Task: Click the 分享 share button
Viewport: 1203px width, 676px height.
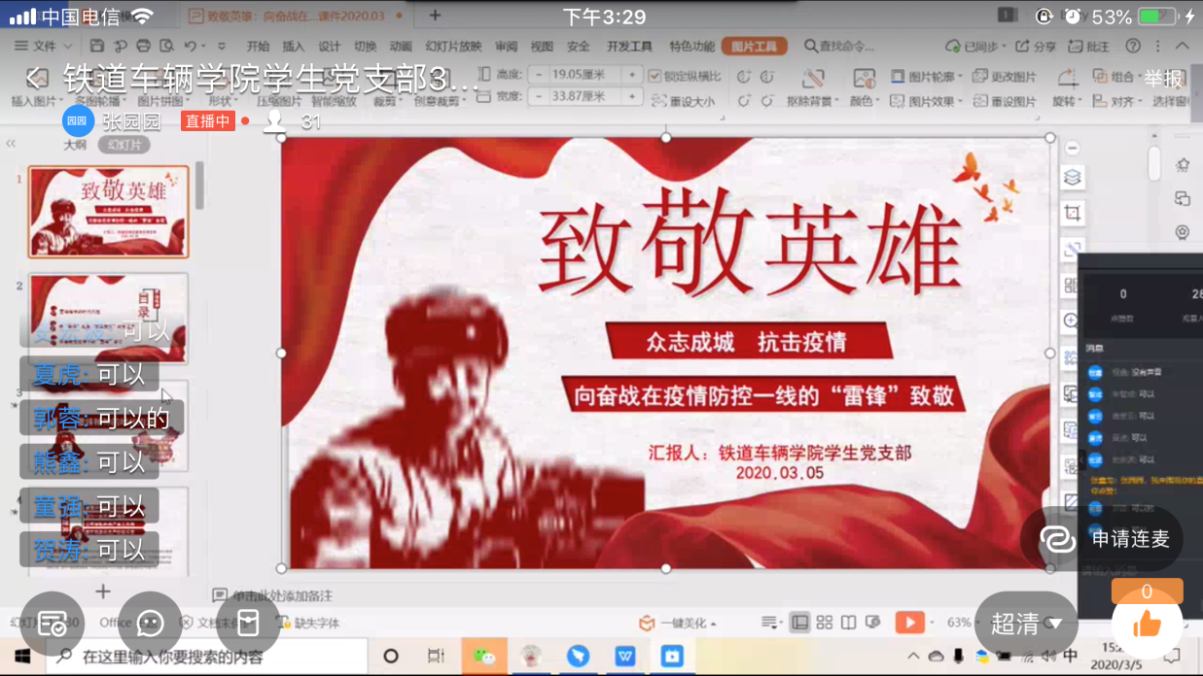Action: coord(1036,46)
